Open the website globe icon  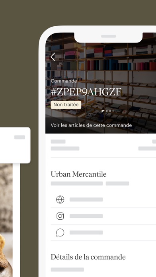(60, 200)
